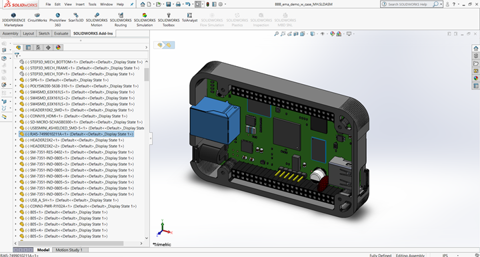Click Edit Appearance color ball icon

332,34
